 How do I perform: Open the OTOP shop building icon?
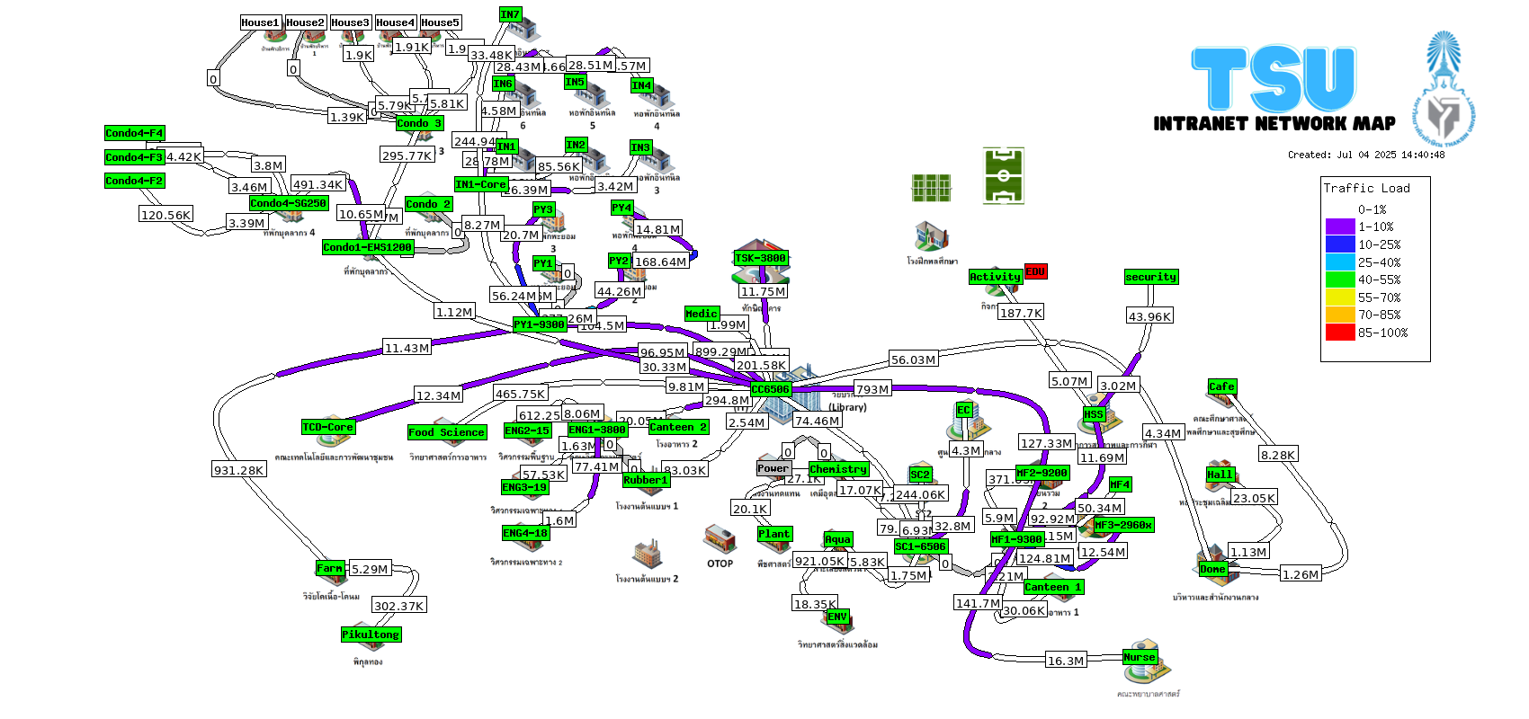pos(720,539)
